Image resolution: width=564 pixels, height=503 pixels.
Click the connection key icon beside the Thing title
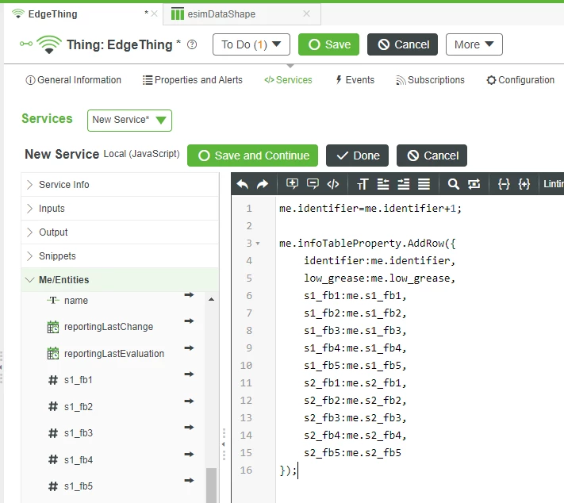(26, 44)
